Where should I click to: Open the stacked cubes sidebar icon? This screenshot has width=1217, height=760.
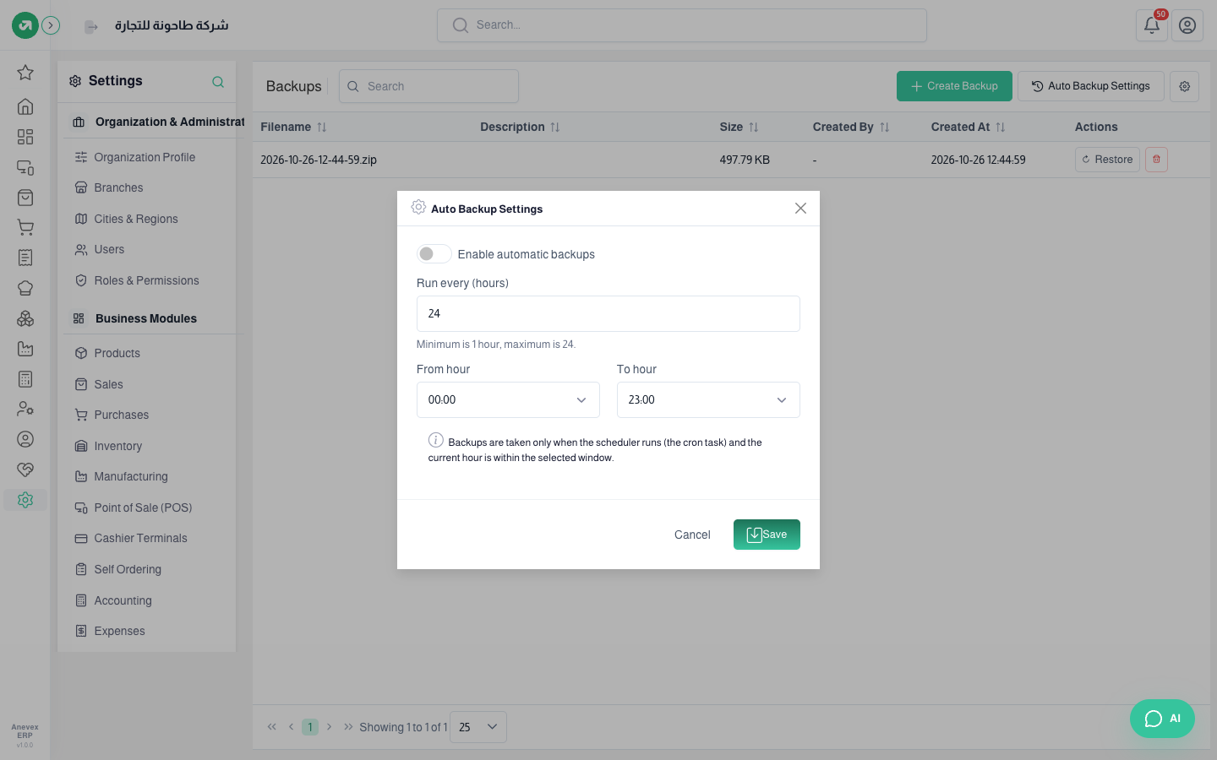tap(25, 318)
